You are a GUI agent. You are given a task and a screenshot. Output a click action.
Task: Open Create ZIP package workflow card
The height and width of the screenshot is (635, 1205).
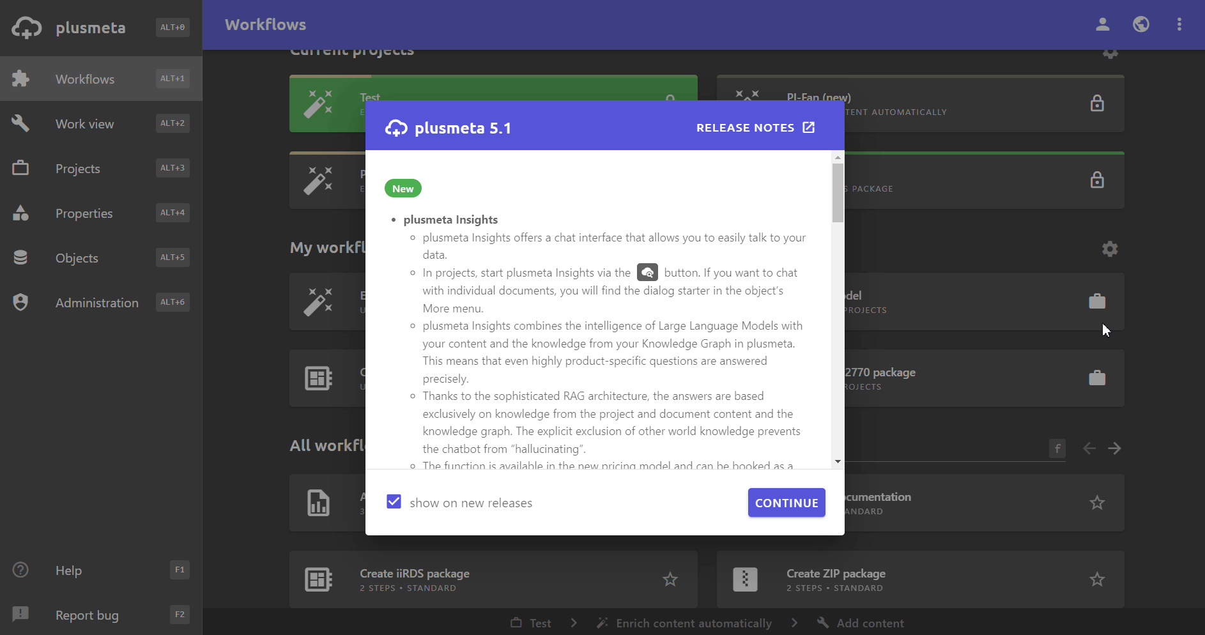[x=921, y=579]
